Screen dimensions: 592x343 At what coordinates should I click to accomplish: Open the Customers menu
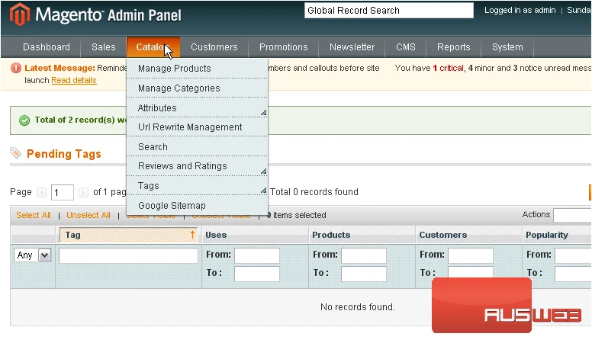click(x=214, y=47)
